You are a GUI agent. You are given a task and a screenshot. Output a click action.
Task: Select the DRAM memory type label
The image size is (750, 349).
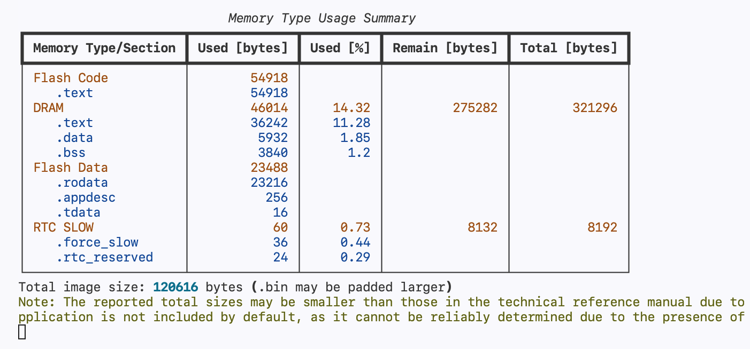click(x=48, y=108)
